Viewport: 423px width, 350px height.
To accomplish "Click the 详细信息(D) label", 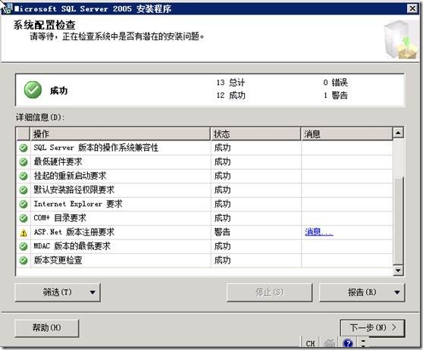I will (x=40, y=117).
